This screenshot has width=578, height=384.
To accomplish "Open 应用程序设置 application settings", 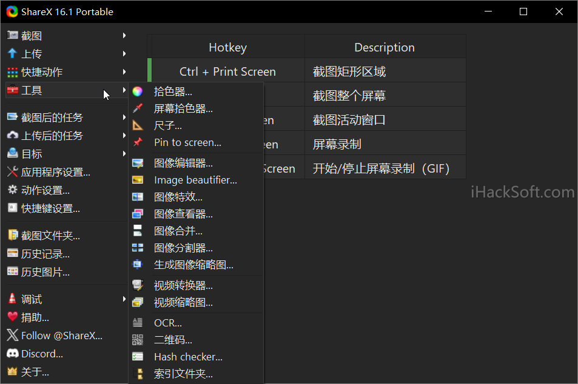I will click(x=55, y=172).
